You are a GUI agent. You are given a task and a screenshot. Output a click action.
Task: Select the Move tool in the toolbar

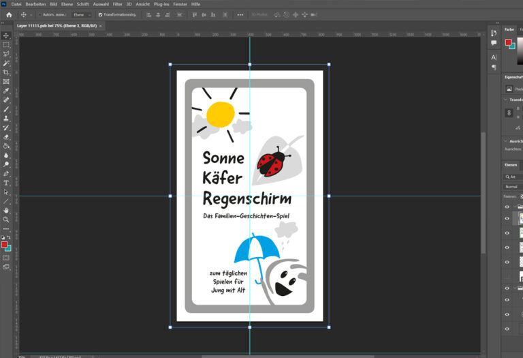coord(6,35)
